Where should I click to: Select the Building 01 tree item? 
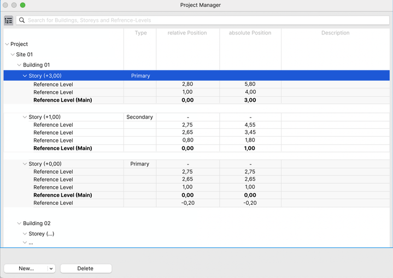pos(36,65)
